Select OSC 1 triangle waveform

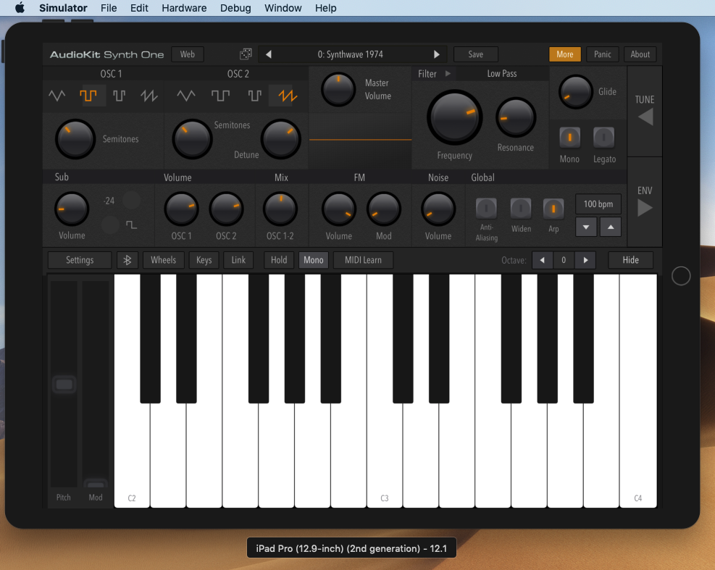tap(57, 96)
